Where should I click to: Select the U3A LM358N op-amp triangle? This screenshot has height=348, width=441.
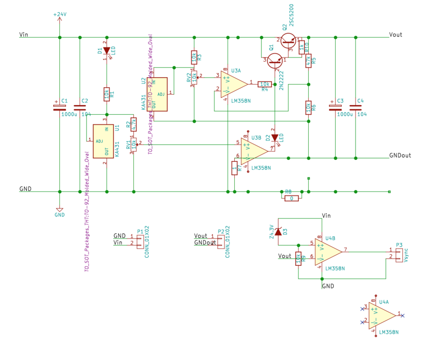click(x=233, y=84)
